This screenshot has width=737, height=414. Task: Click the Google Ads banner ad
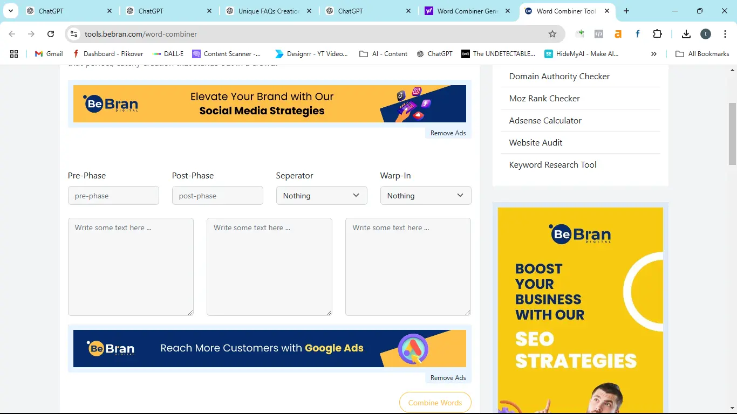click(270, 348)
